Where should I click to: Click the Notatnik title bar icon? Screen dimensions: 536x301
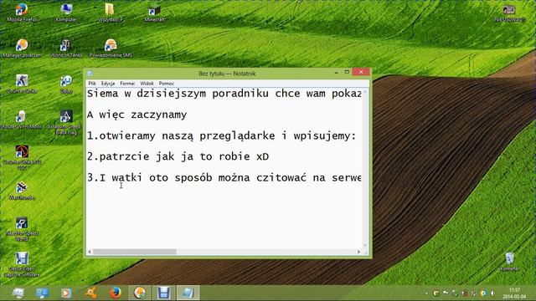pos(90,74)
